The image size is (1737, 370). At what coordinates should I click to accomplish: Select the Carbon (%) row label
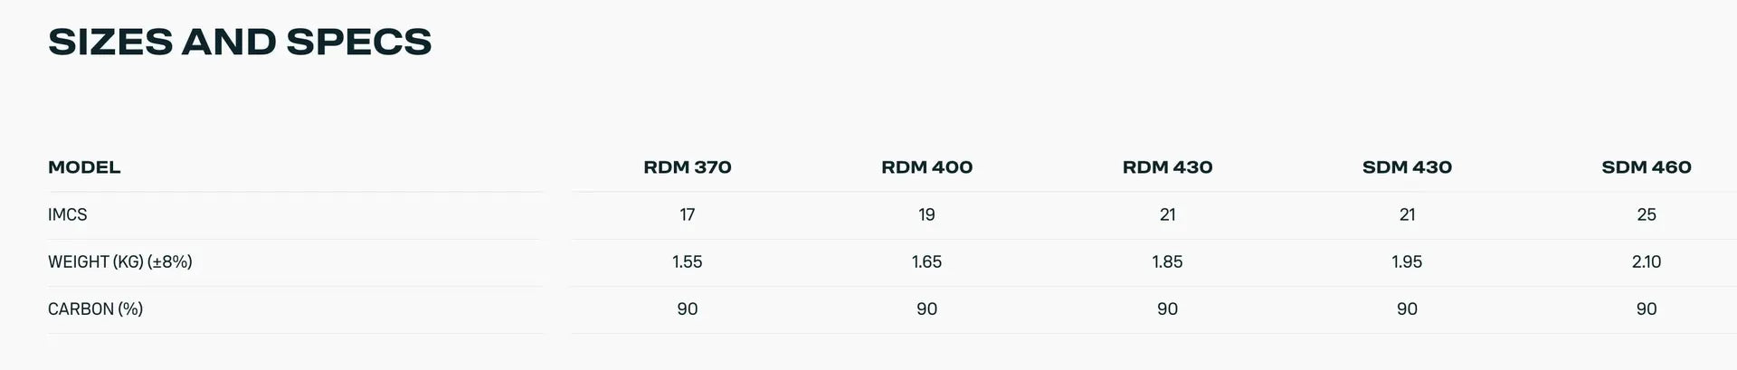(x=95, y=309)
